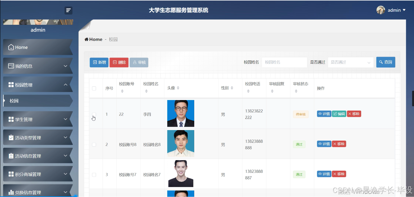Expand 活动类型管理 menu

tap(38, 138)
